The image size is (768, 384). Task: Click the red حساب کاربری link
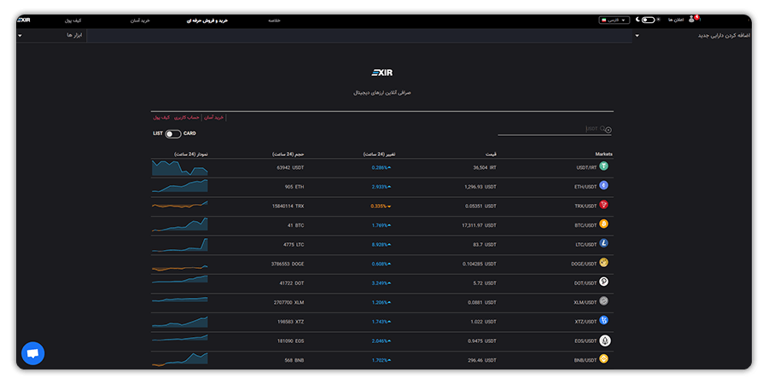(188, 118)
